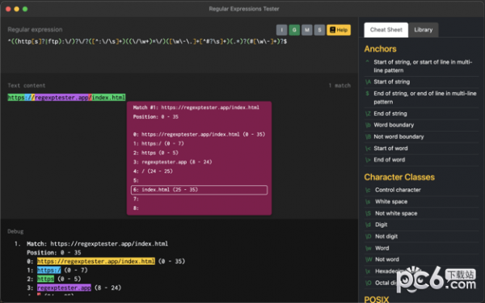This screenshot has height=303, width=485.
Task: Open the Help button
Action: pyautogui.click(x=339, y=30)
